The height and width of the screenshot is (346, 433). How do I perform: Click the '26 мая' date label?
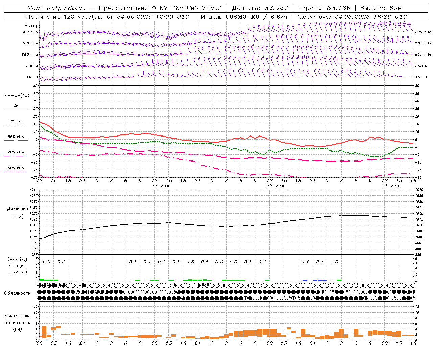275,186
